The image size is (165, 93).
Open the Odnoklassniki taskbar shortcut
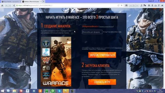tap(40, 91)
